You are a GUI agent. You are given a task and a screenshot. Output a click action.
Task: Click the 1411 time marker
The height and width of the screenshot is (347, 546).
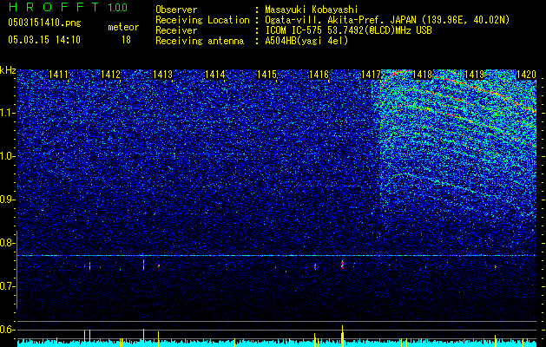58,75
